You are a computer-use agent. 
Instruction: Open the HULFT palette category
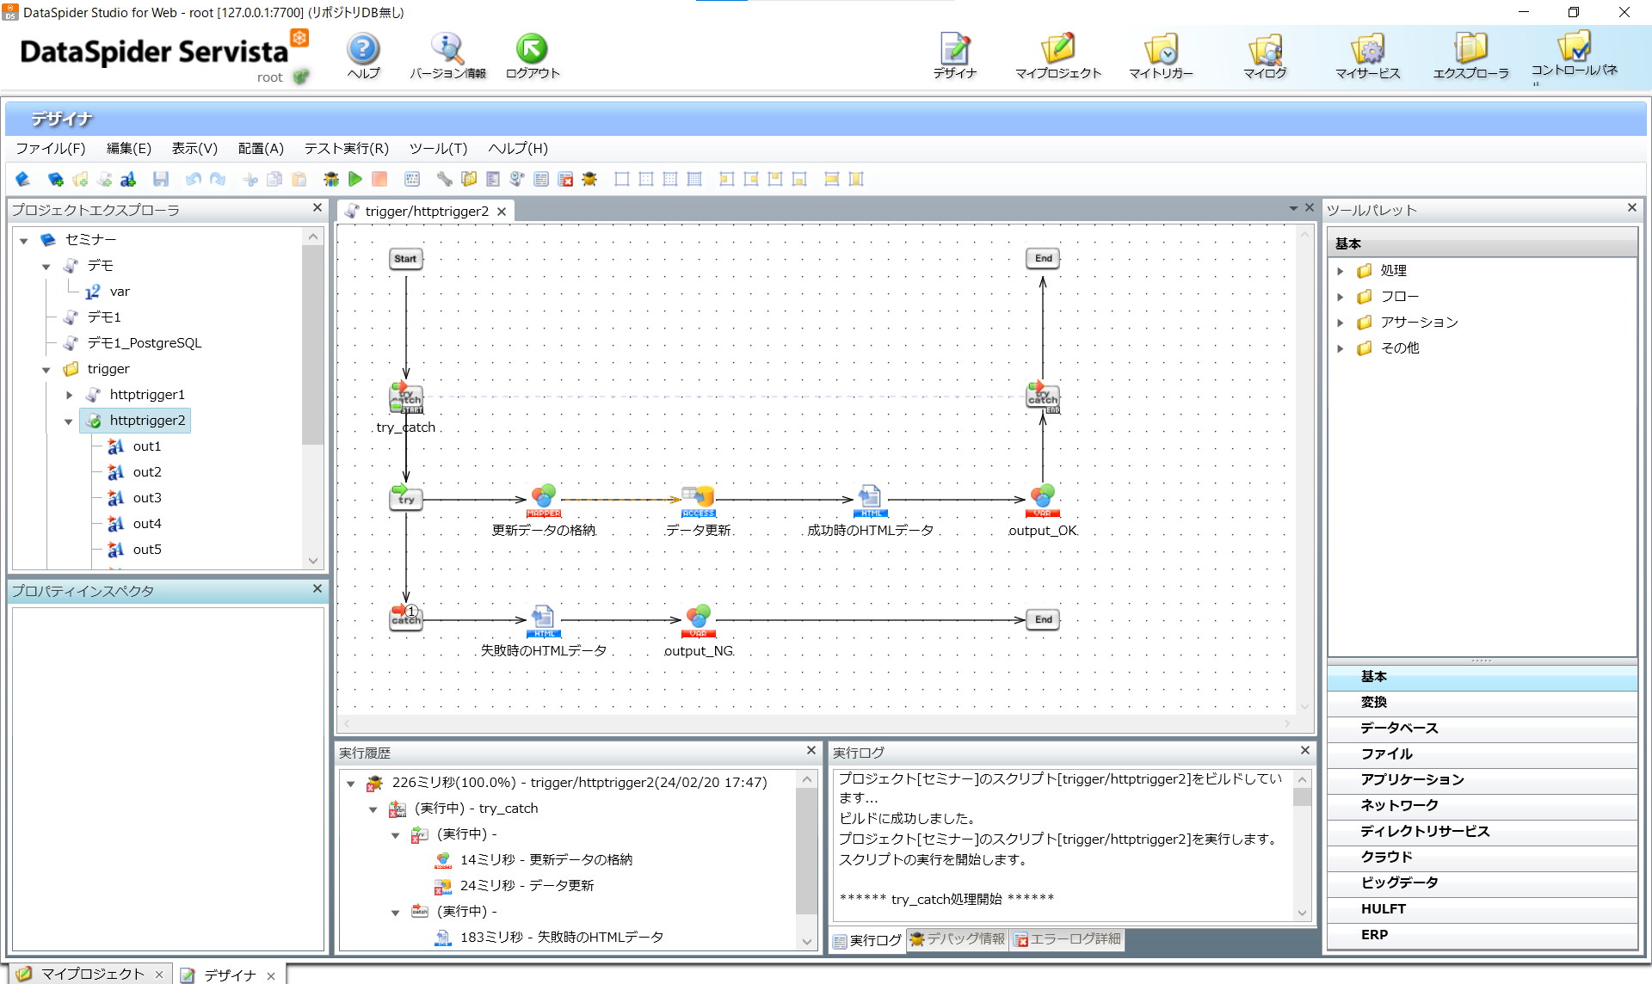pyautogui.click(x=1482, y=909)
